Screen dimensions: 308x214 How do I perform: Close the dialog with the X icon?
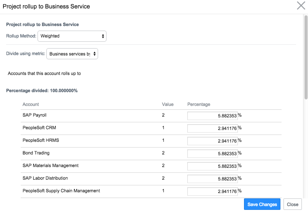(x=301, y=6)
